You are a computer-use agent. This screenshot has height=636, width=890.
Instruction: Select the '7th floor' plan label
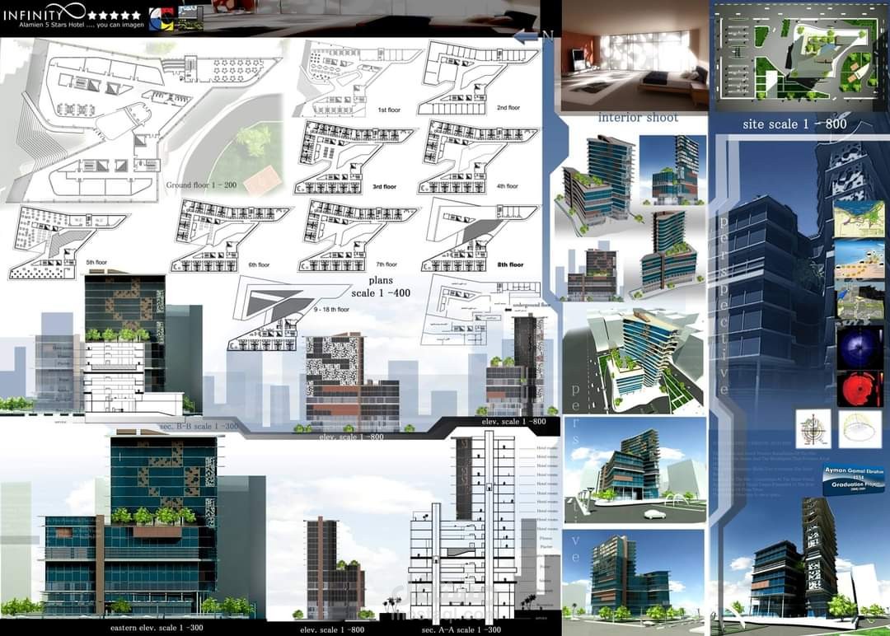(386, 264)
